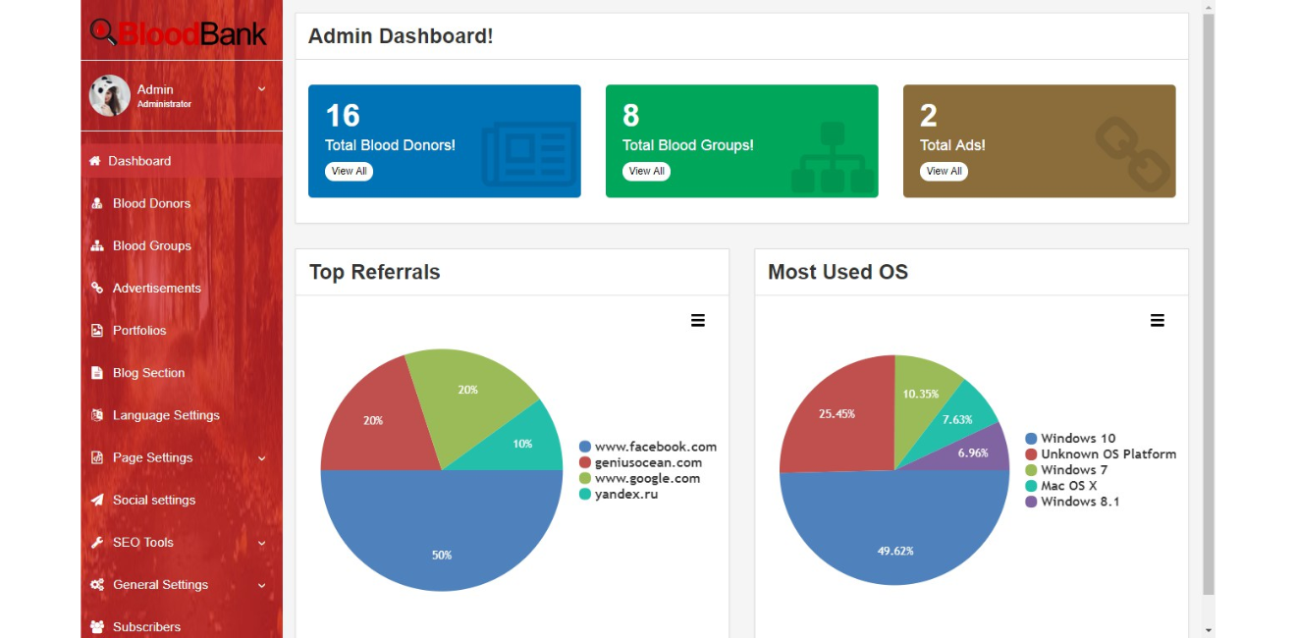Click the Blood Groups sitemap icon
Viewport: 1296px width, 638px height.
click(x=97, y=246)
